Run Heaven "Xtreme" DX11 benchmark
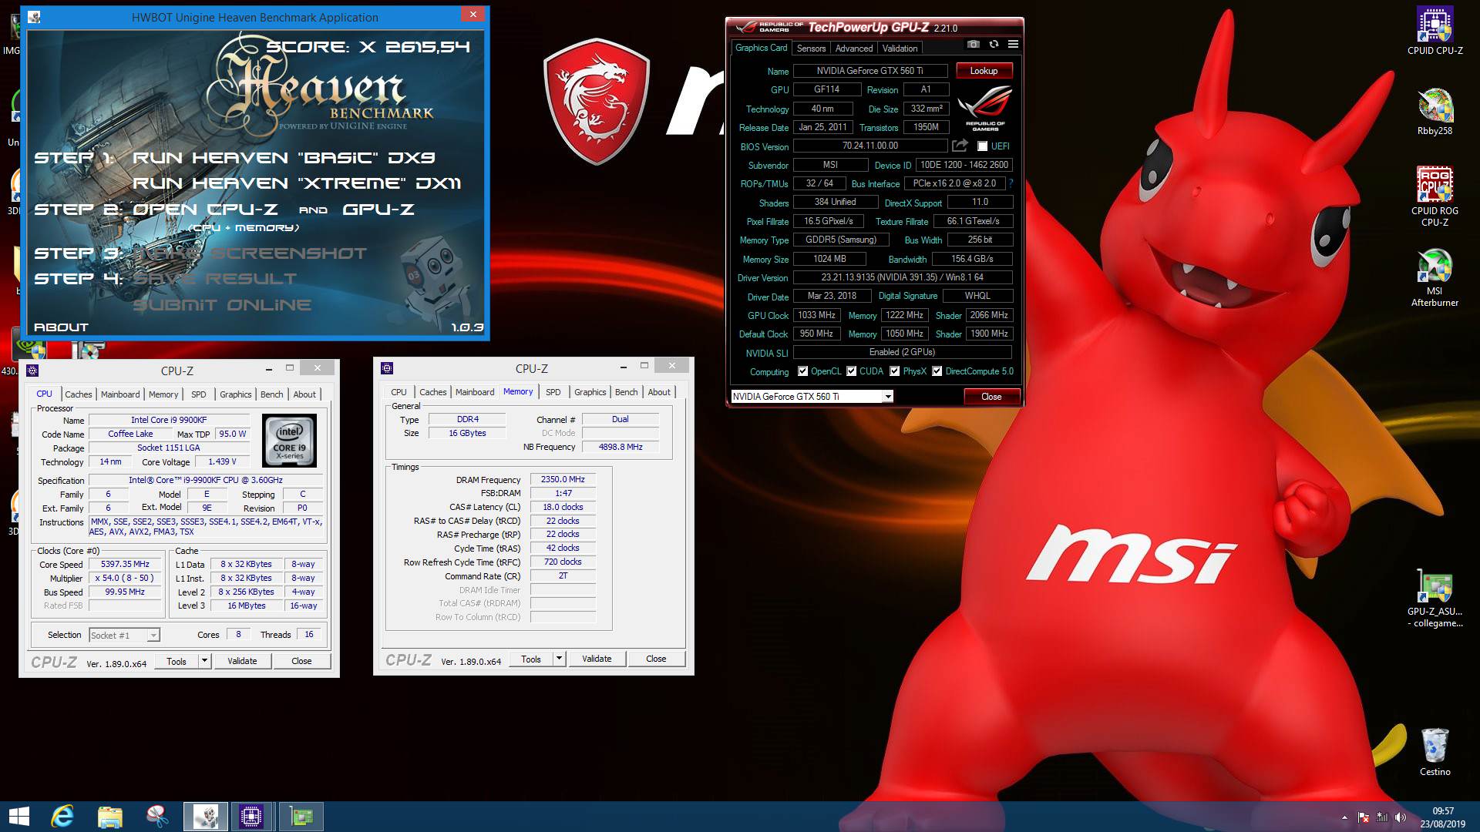Viewport: 1480px width, 832px height. click(x=297, y=183)
